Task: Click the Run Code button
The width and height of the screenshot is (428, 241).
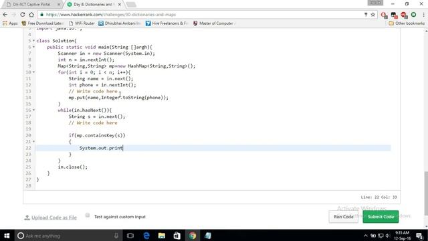Action: tap(344, 217)
